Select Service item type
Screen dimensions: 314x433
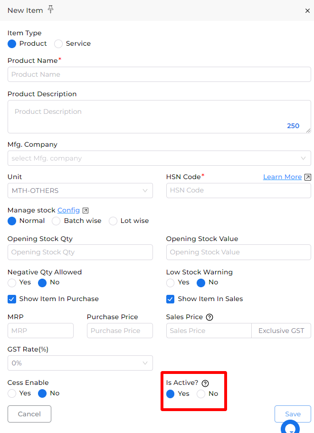coord(58,44)
